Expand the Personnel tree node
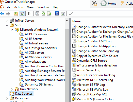Viewport: 133px width, 102px height. point(7,98)
